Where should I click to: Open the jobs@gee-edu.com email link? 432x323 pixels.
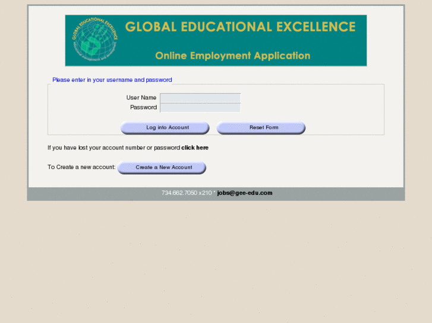tap(245, 193)
